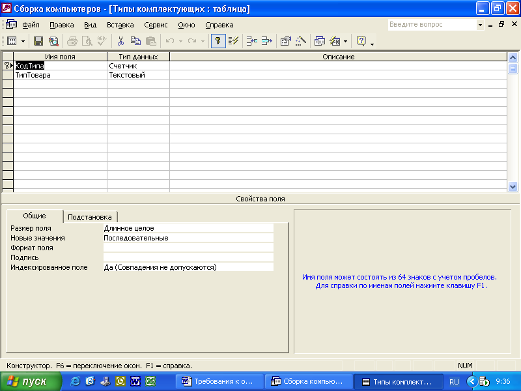Screen dimensions: 521x391
Task: Select the КодТипа field name cell
Action: (x=60, y=66)
